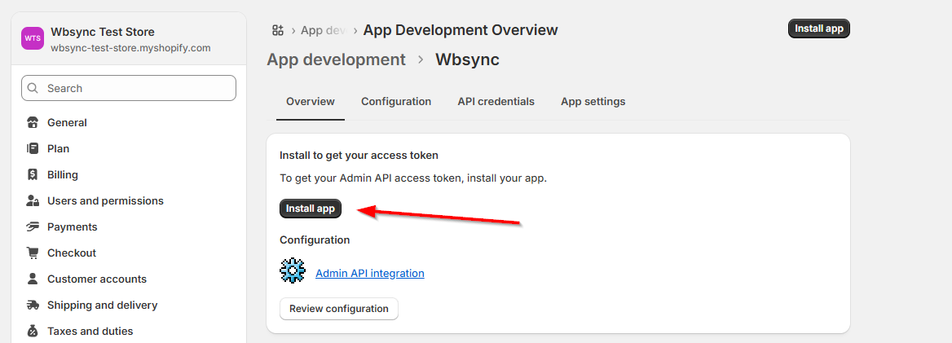
Task: Select the Users and permissions icon
Action: (x=33, y=201)
